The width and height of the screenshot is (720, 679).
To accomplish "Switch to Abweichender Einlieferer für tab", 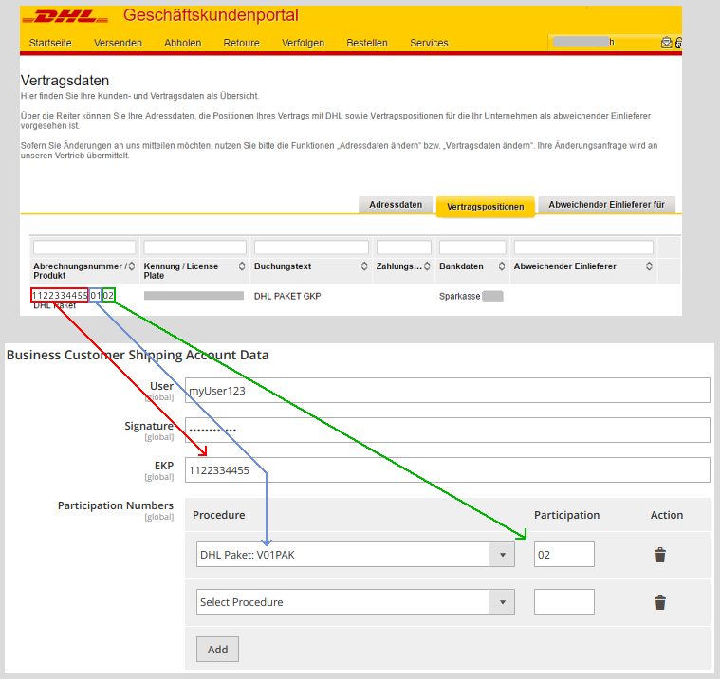I will tap(606, 205).
